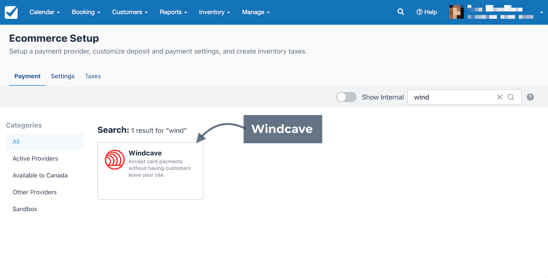
Task: Click the Ecommerce Setup heading
Action: click(x=54, y=38)
